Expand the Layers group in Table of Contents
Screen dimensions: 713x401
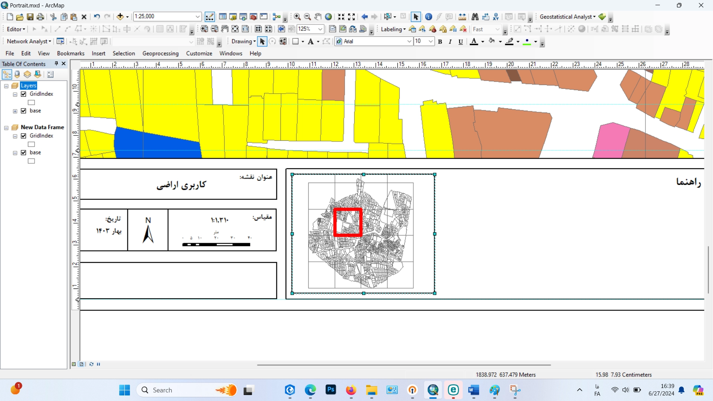(x=6, y=86)
